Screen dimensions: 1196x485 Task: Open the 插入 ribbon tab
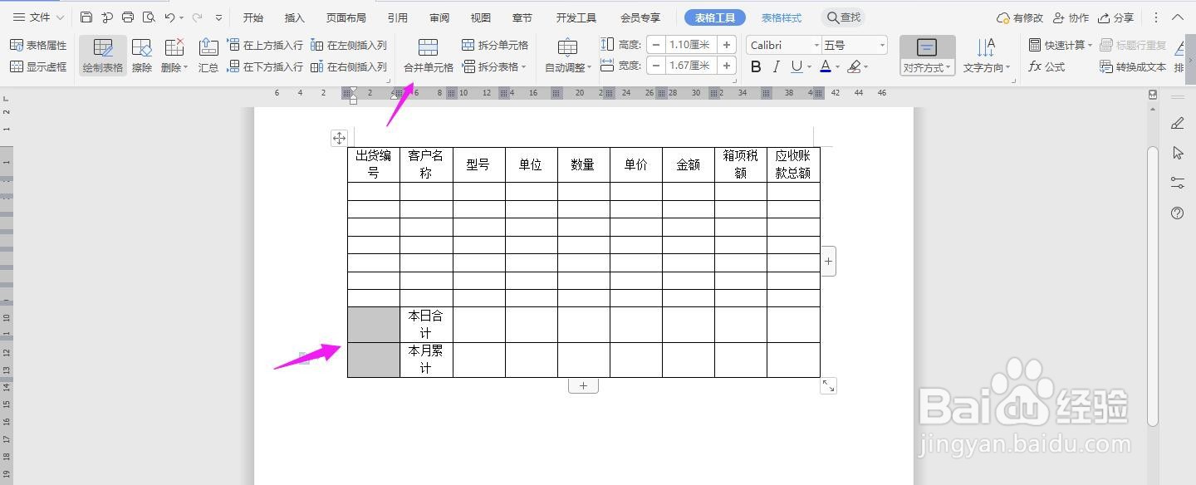[294, 17]
